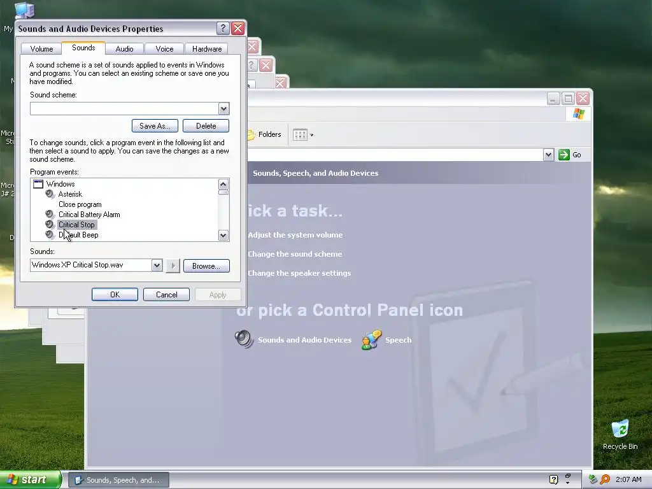Maximize the Control Panel window
The height and width of the screenshot is (489, 652).
[568, 99]
